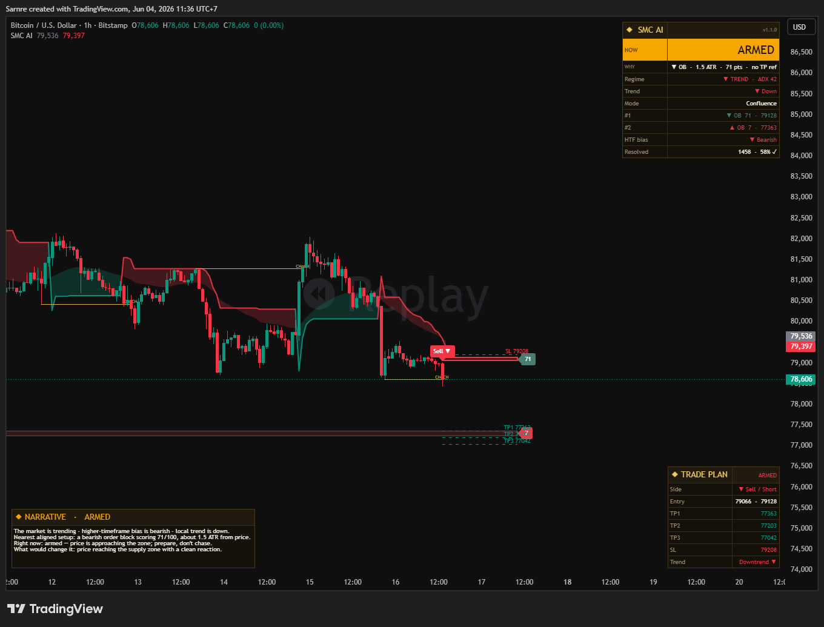Screen dimensions: 824x627
Task: Select the #1 row OB 71 - 79128
Action: point(751,116)
